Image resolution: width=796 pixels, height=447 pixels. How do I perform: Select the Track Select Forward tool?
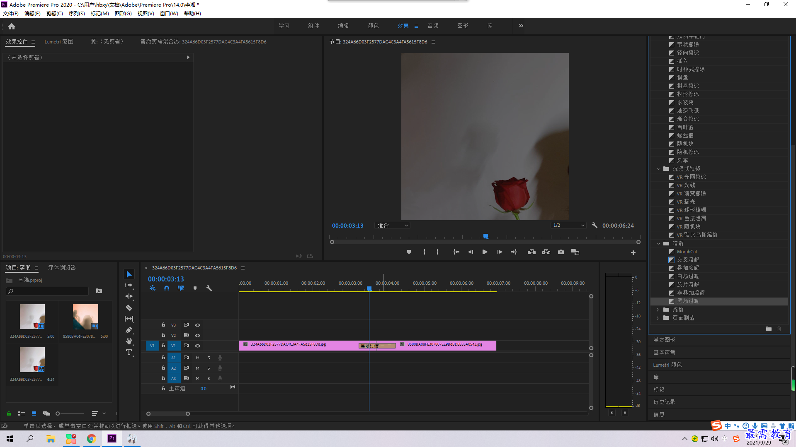[x=129, y=285]
